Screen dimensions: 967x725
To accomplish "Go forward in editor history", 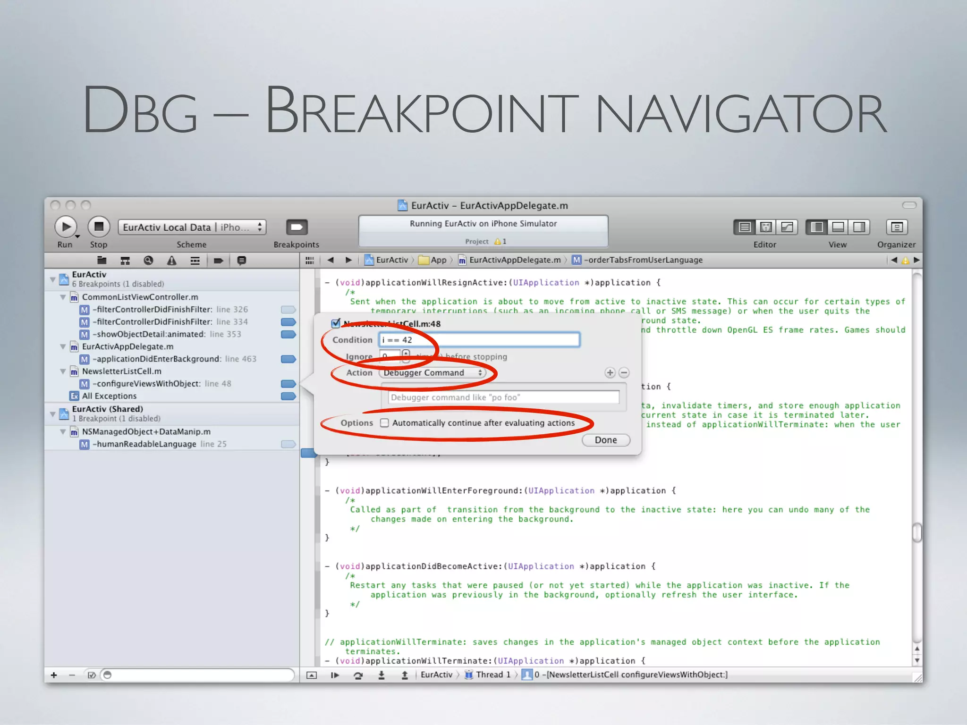I will (349, 260).
